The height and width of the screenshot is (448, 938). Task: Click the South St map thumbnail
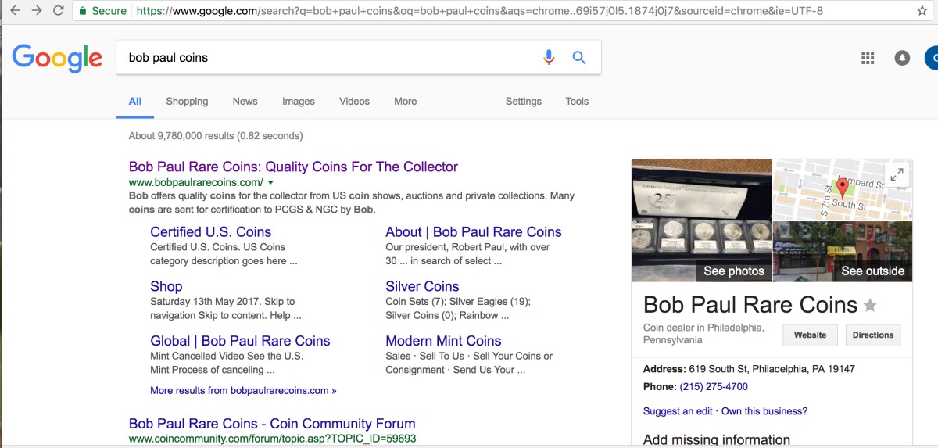pos(843,190)
